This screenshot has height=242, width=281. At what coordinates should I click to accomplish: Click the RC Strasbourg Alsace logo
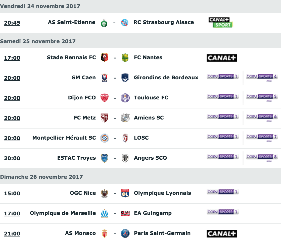[x=125, y=23]
